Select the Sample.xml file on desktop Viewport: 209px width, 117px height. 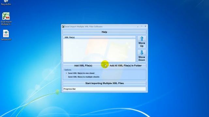click(6, 35)
